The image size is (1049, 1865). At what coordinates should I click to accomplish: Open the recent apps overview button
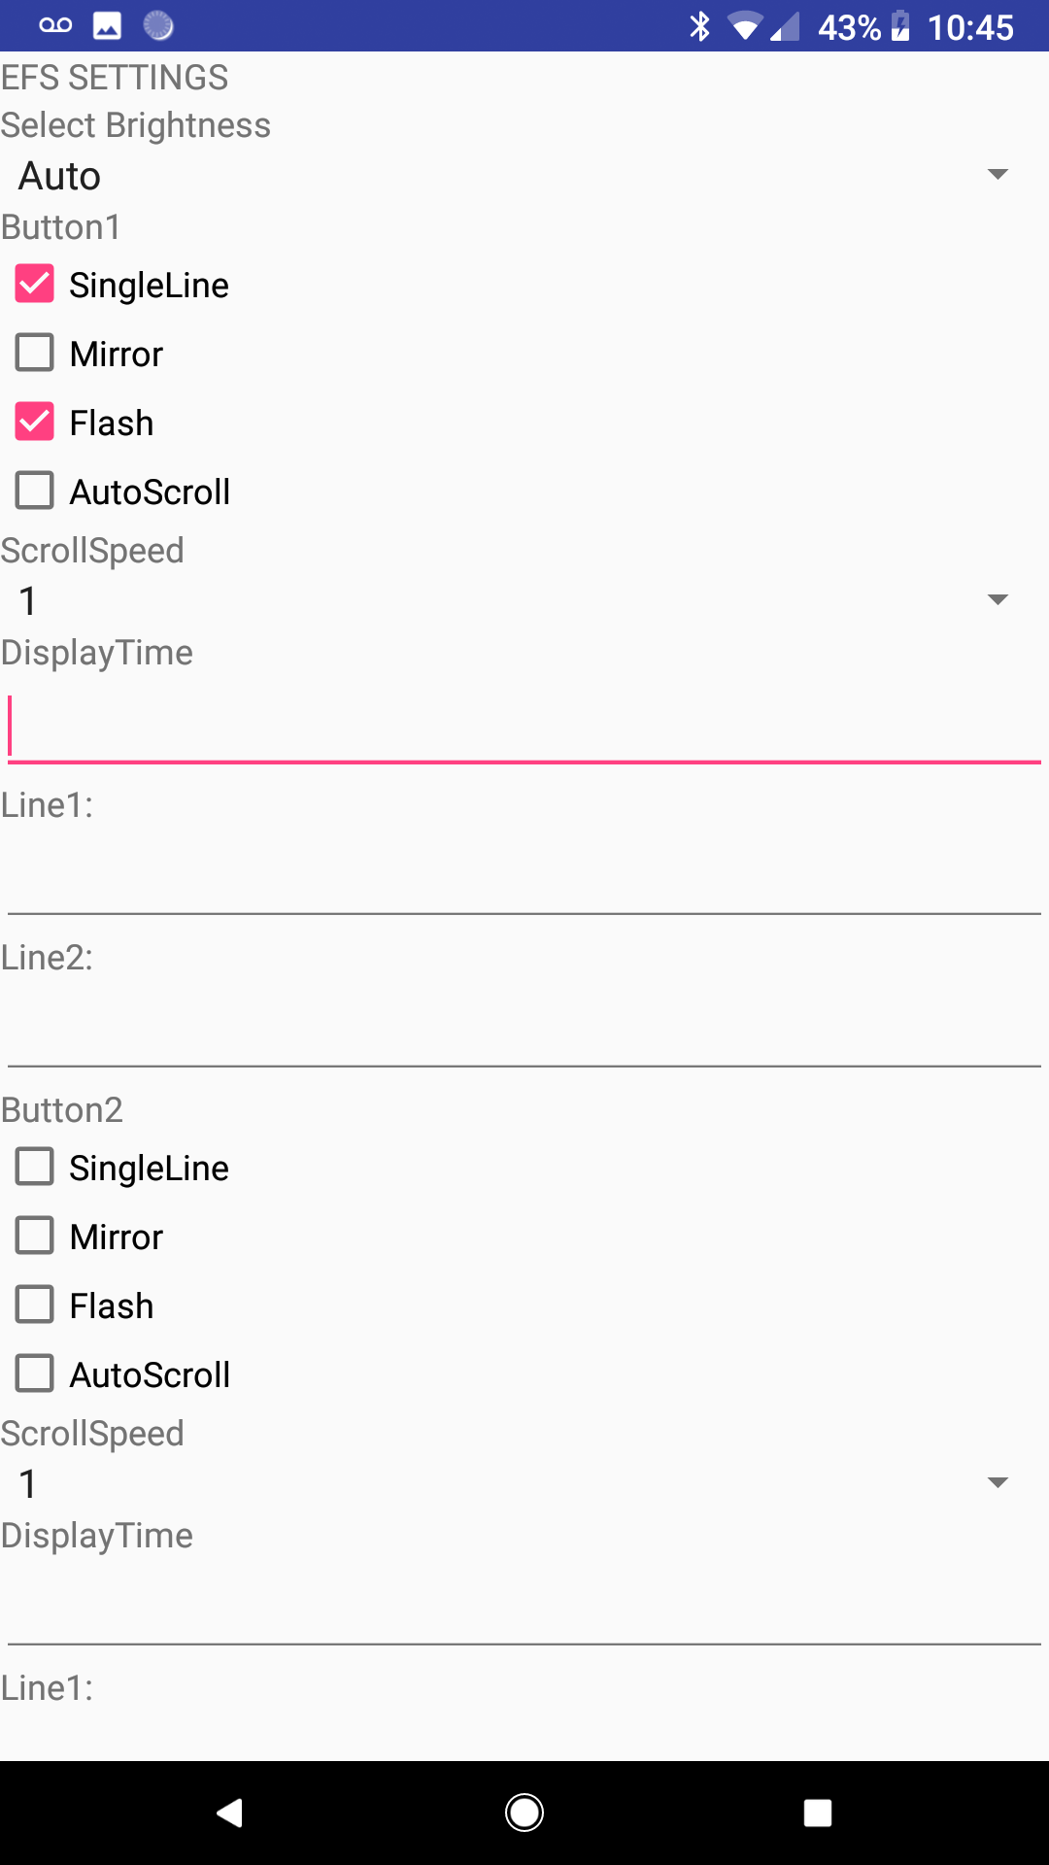click(x=818, y=1813)
